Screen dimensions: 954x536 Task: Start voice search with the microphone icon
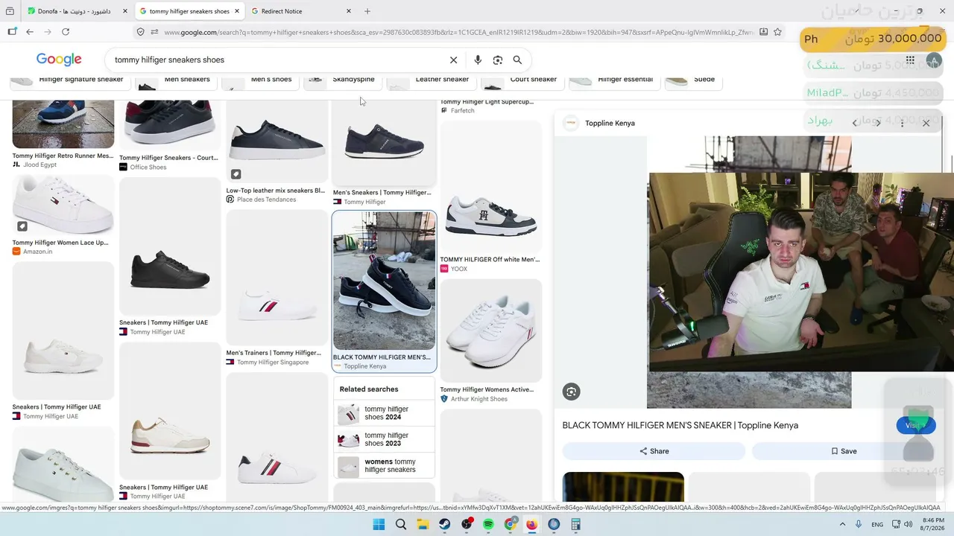click(478, 60)
